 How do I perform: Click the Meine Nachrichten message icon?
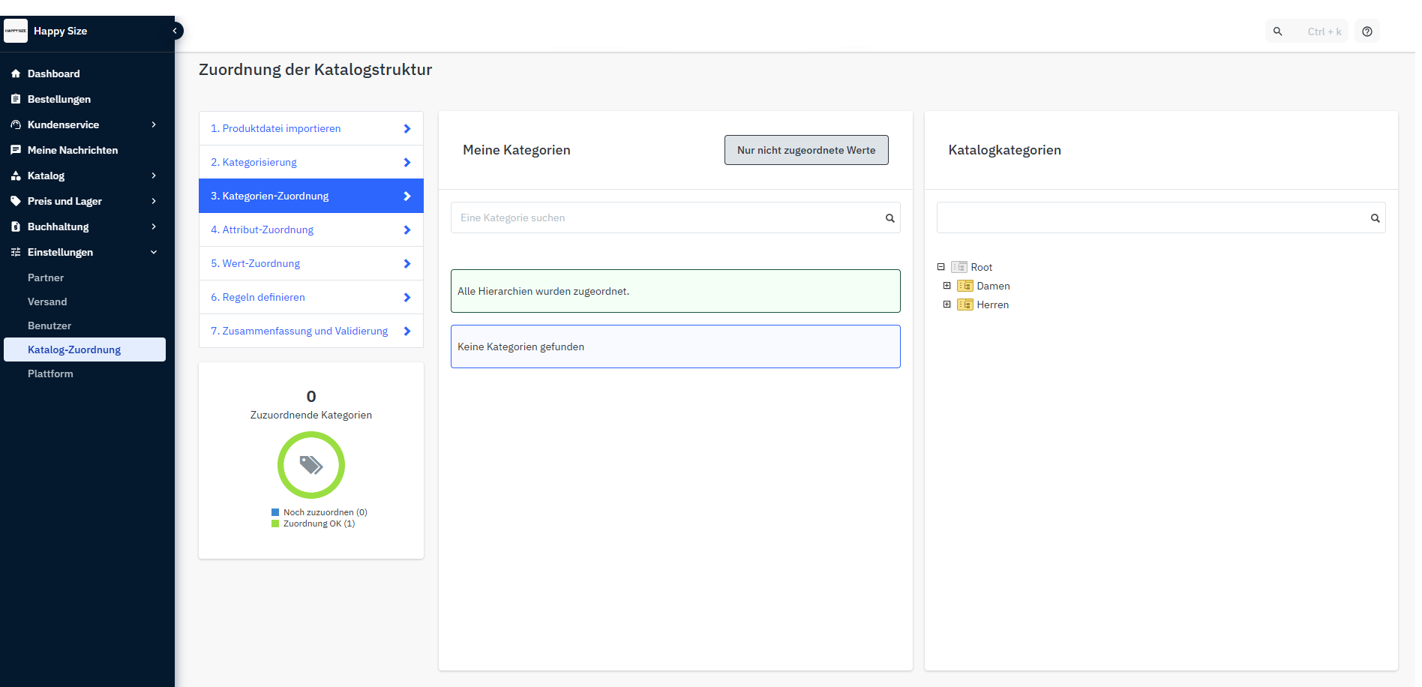[16, 150]
